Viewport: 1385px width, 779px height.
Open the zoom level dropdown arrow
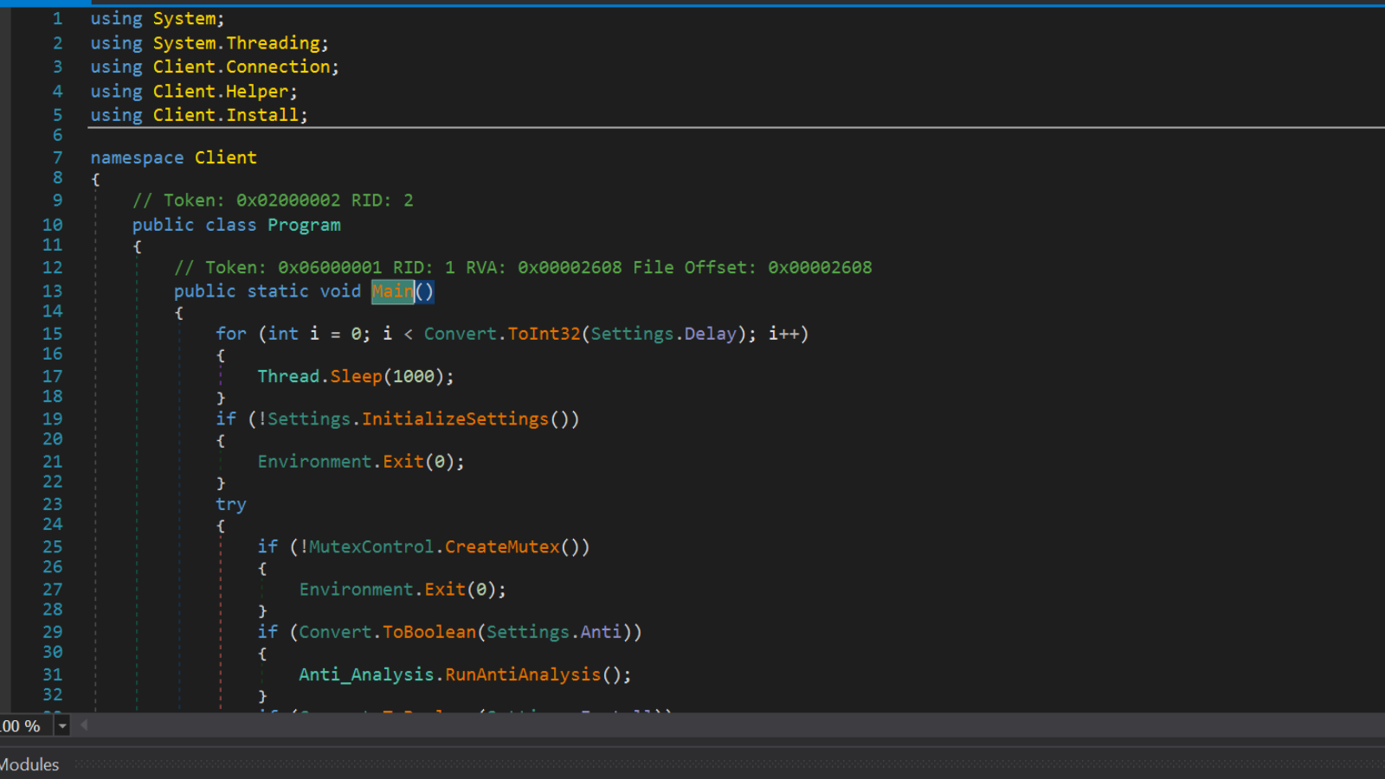pyautogui.click(x=62, y=726)
